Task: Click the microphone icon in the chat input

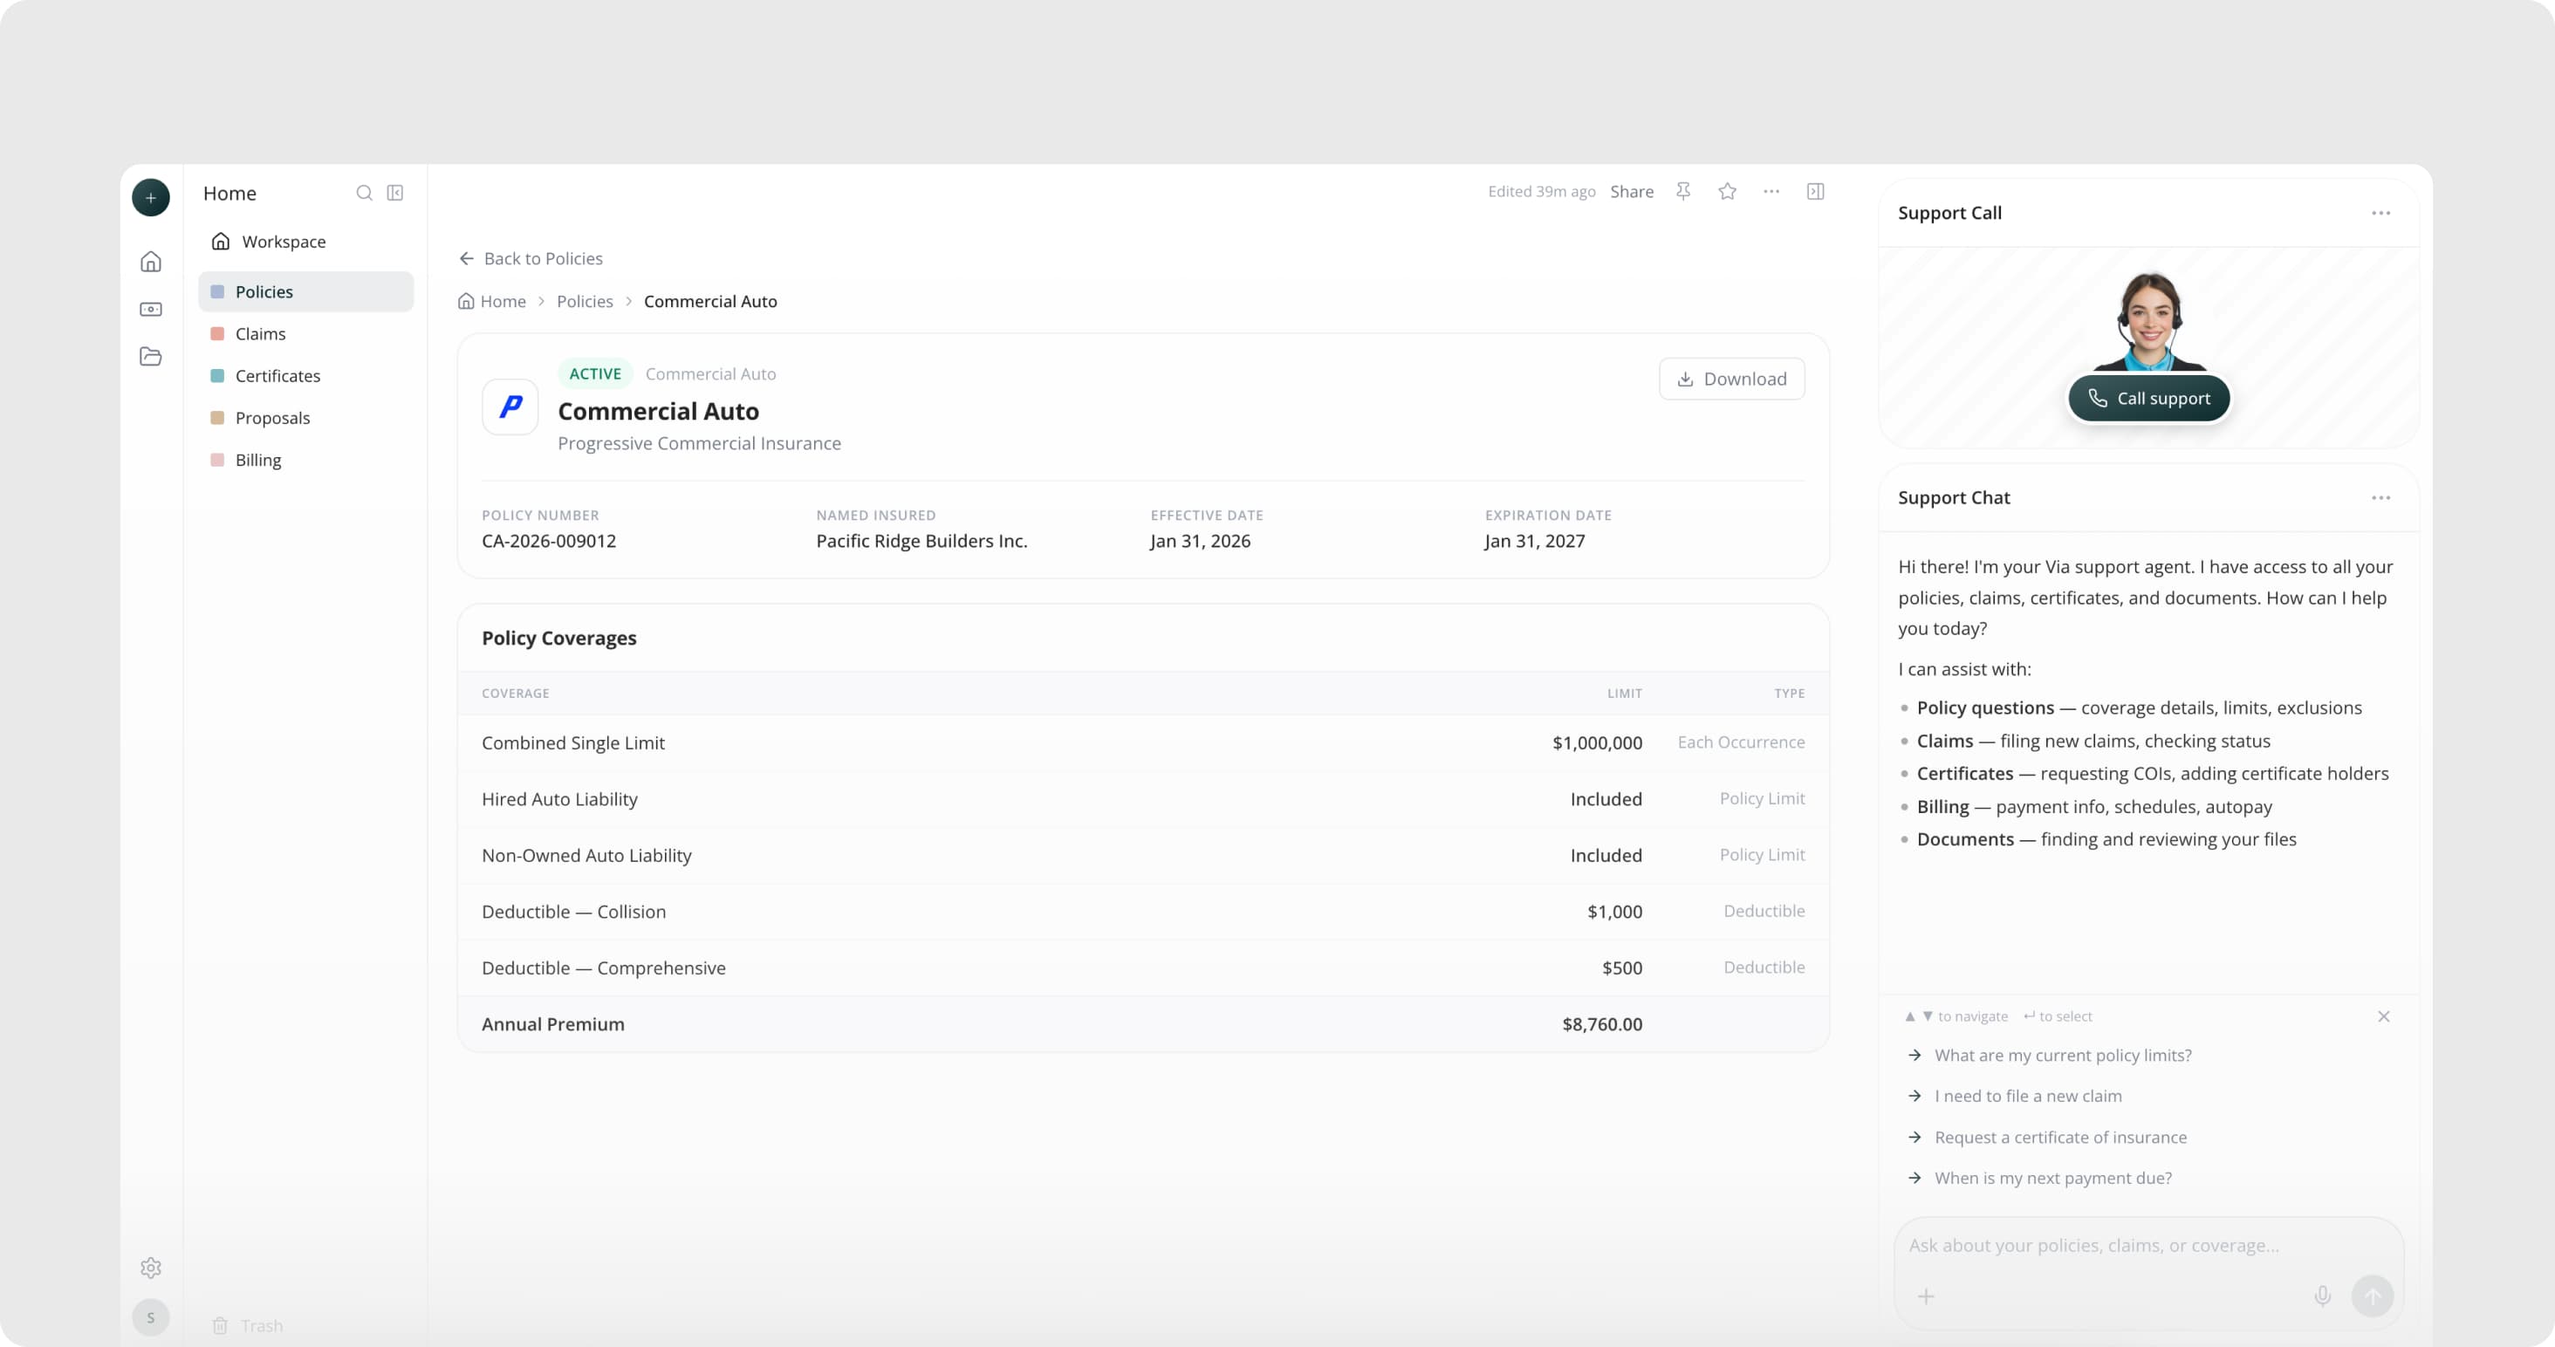Action: click(2322, 1296)
